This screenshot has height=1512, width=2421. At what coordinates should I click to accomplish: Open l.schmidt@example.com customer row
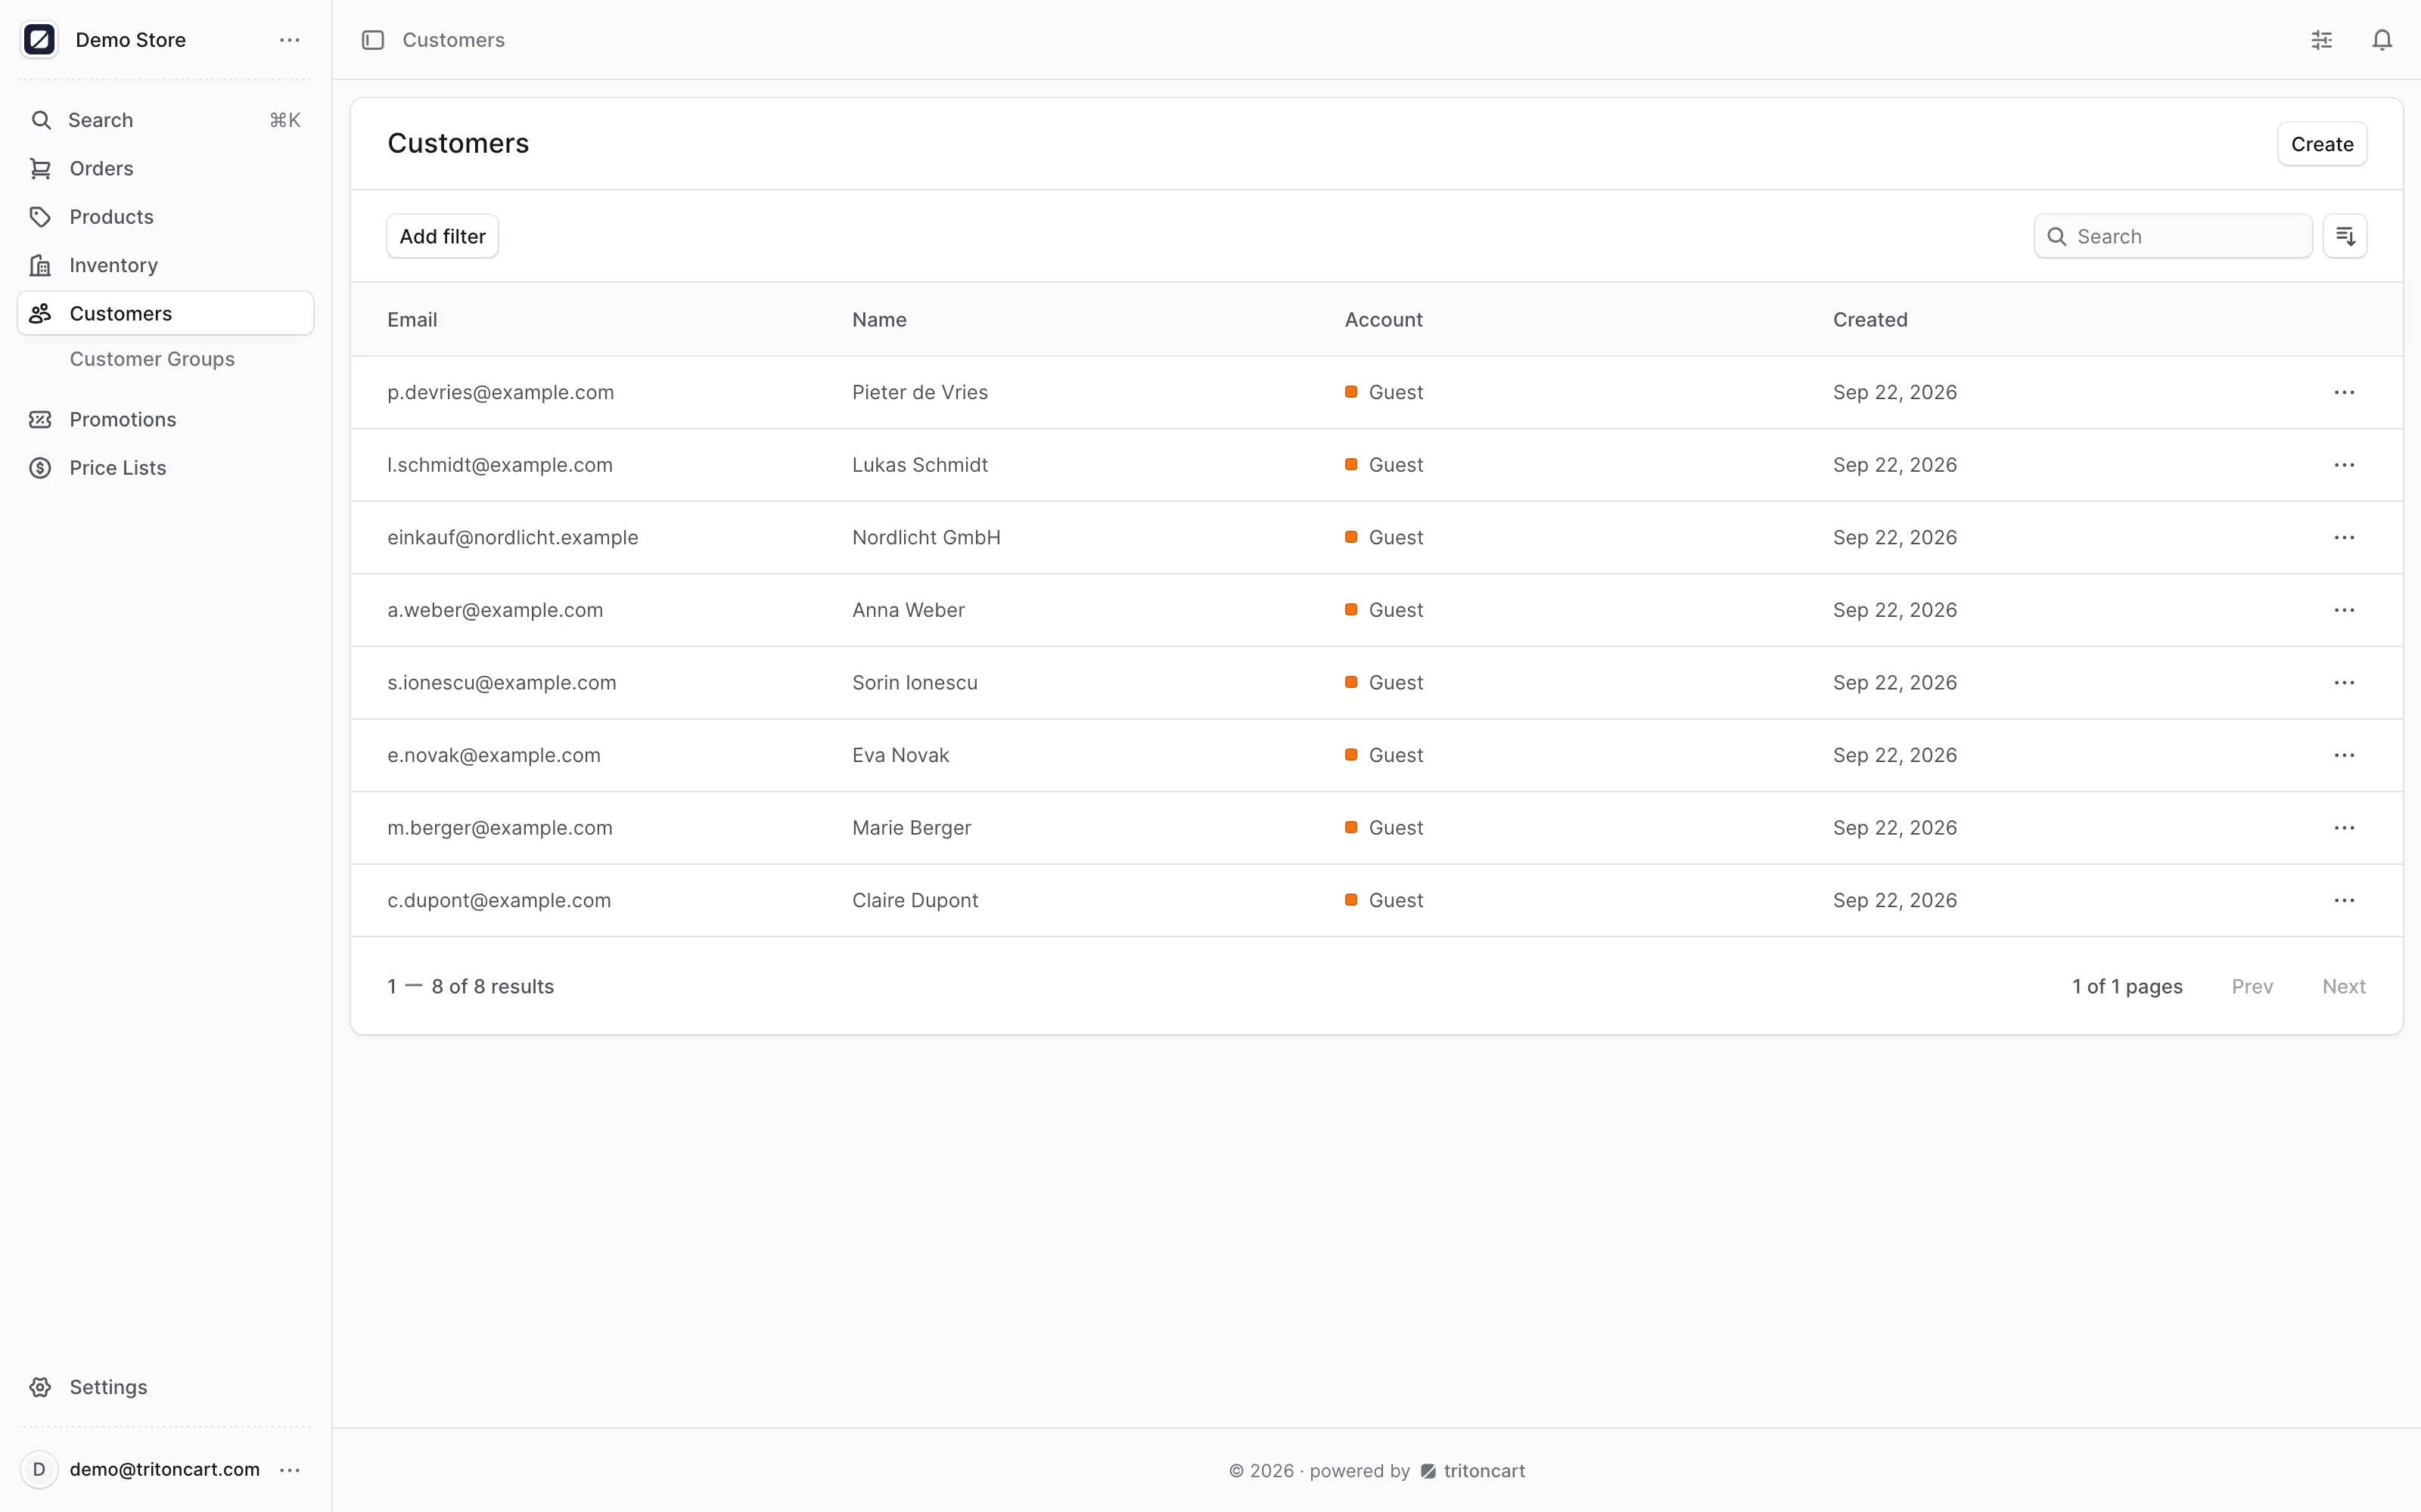click(x=1377, y=465)
